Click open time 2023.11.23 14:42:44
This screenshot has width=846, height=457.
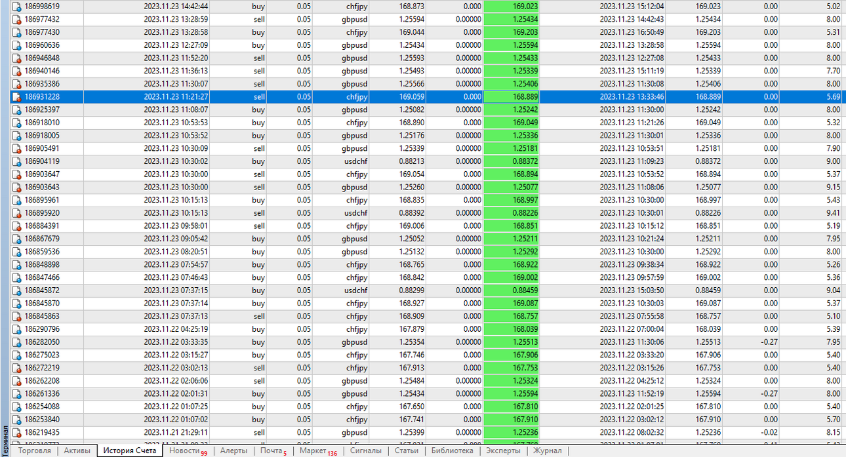click(x=176, y=7)
